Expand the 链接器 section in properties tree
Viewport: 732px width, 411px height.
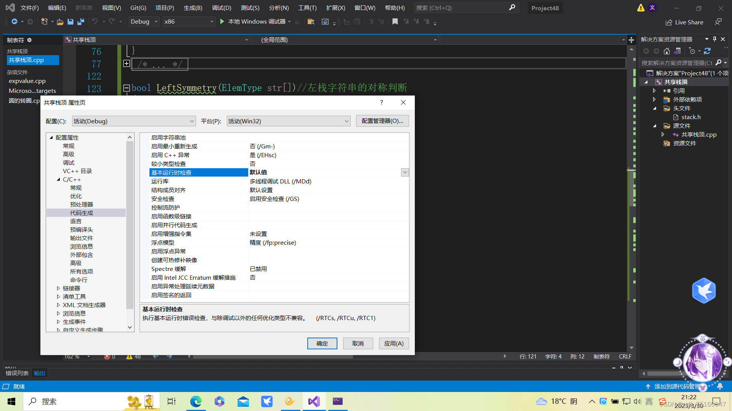[58, 288]
